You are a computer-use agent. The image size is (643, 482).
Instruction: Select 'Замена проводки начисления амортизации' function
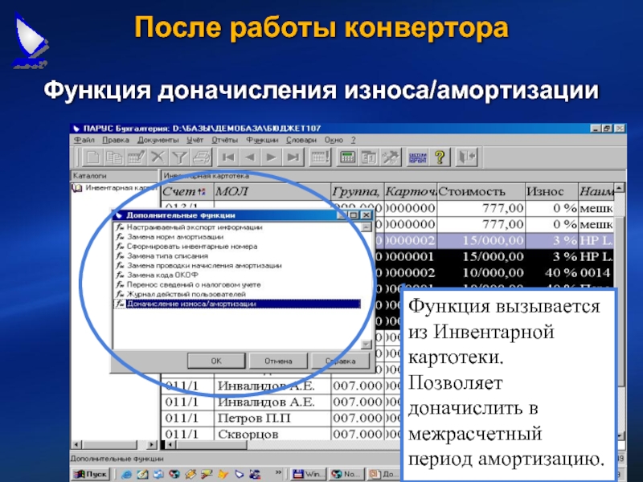204,266
